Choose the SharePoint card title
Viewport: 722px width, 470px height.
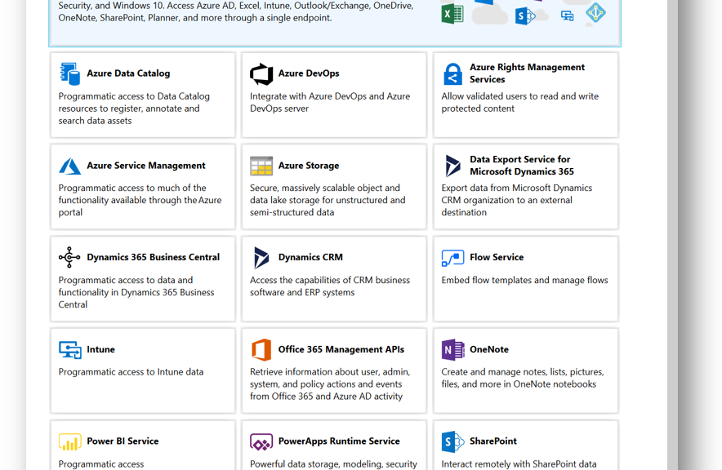click(493, 441)
